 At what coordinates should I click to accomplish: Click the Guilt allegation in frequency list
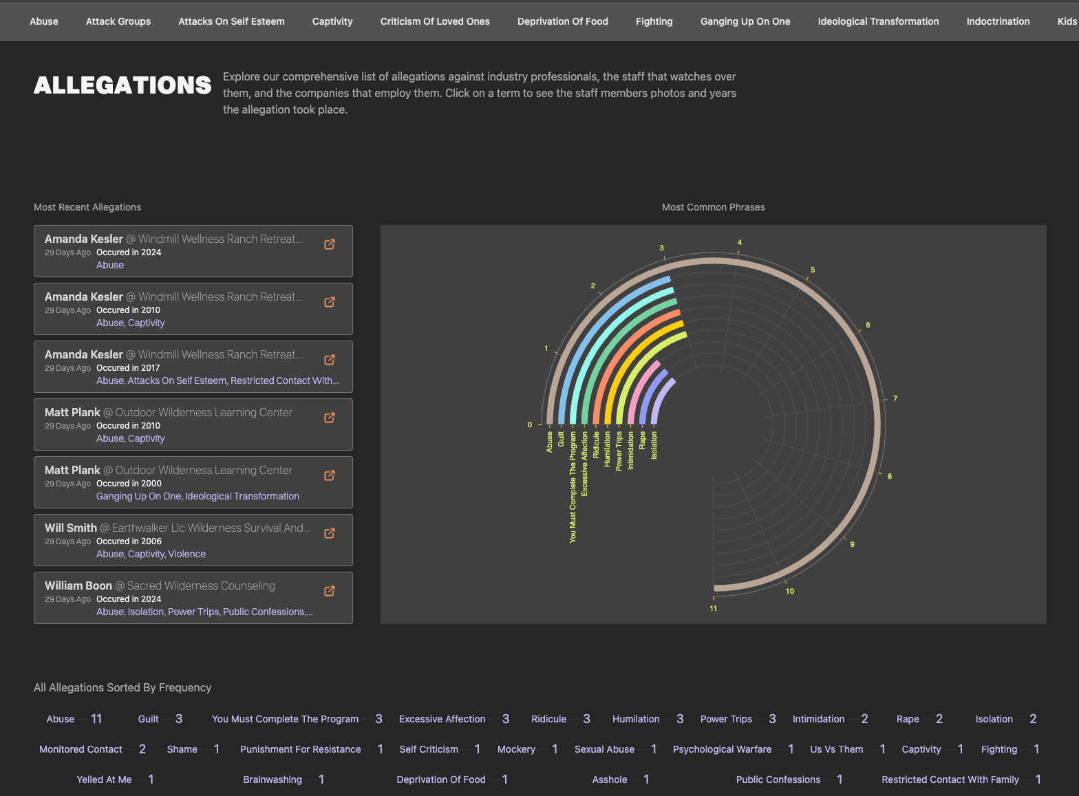click(x=149, y=719)
